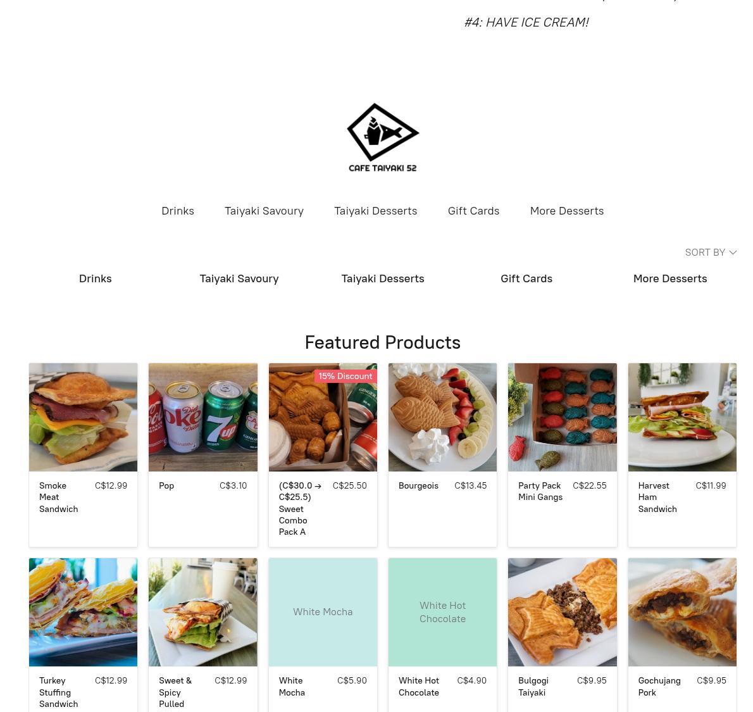Open the Smoke Meat Sandwich product image

pyautogui.click(x=83, y=417)
